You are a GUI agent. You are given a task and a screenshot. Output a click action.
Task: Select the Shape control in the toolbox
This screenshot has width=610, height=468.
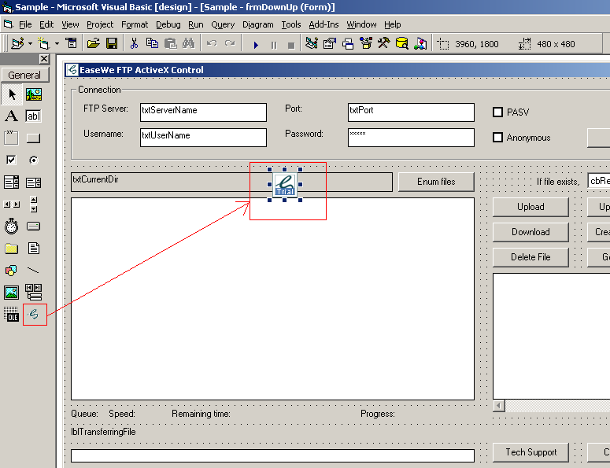(11, 270)
